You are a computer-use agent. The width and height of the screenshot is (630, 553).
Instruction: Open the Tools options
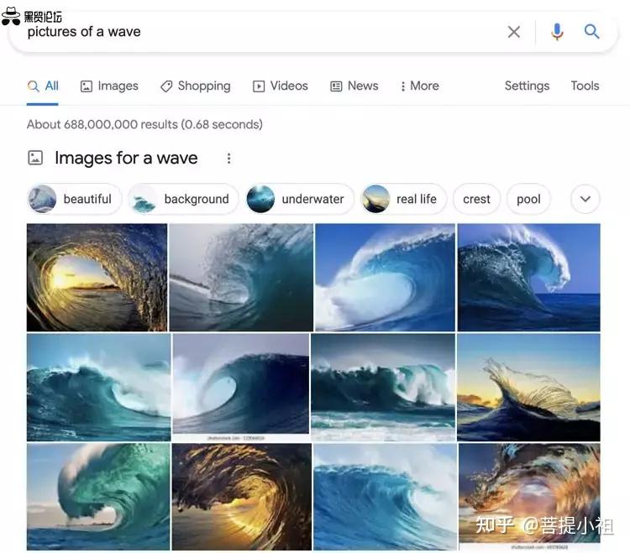(x=585, y=86)
